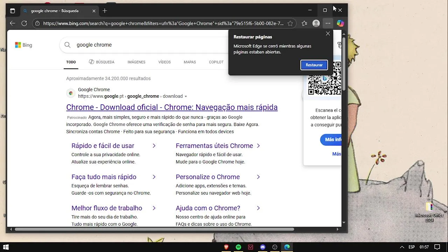Click the Bing logo
This screenshot has width=448, height=252.
pos(23,45)
